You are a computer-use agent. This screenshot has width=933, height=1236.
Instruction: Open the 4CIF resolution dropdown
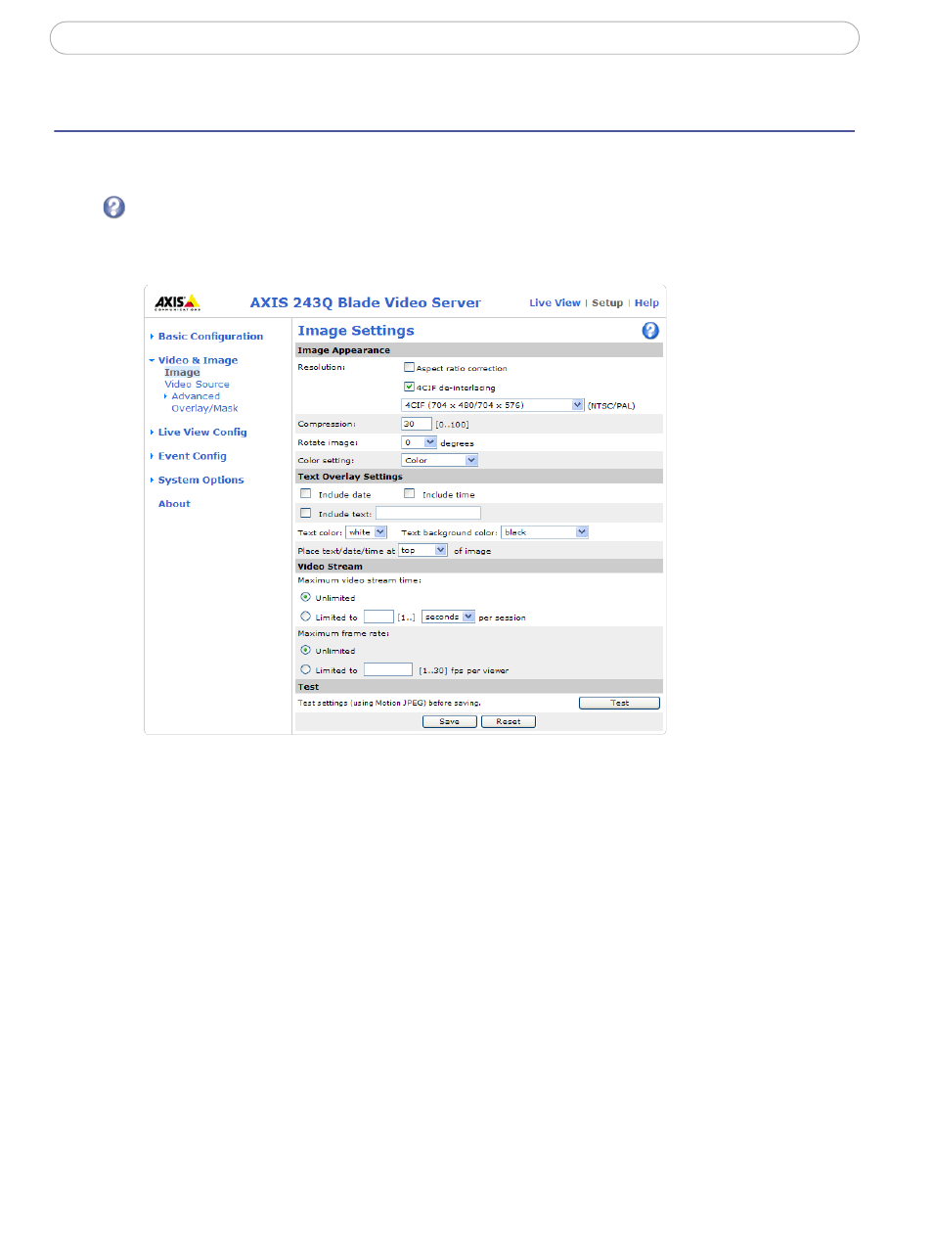click(493, 405)
